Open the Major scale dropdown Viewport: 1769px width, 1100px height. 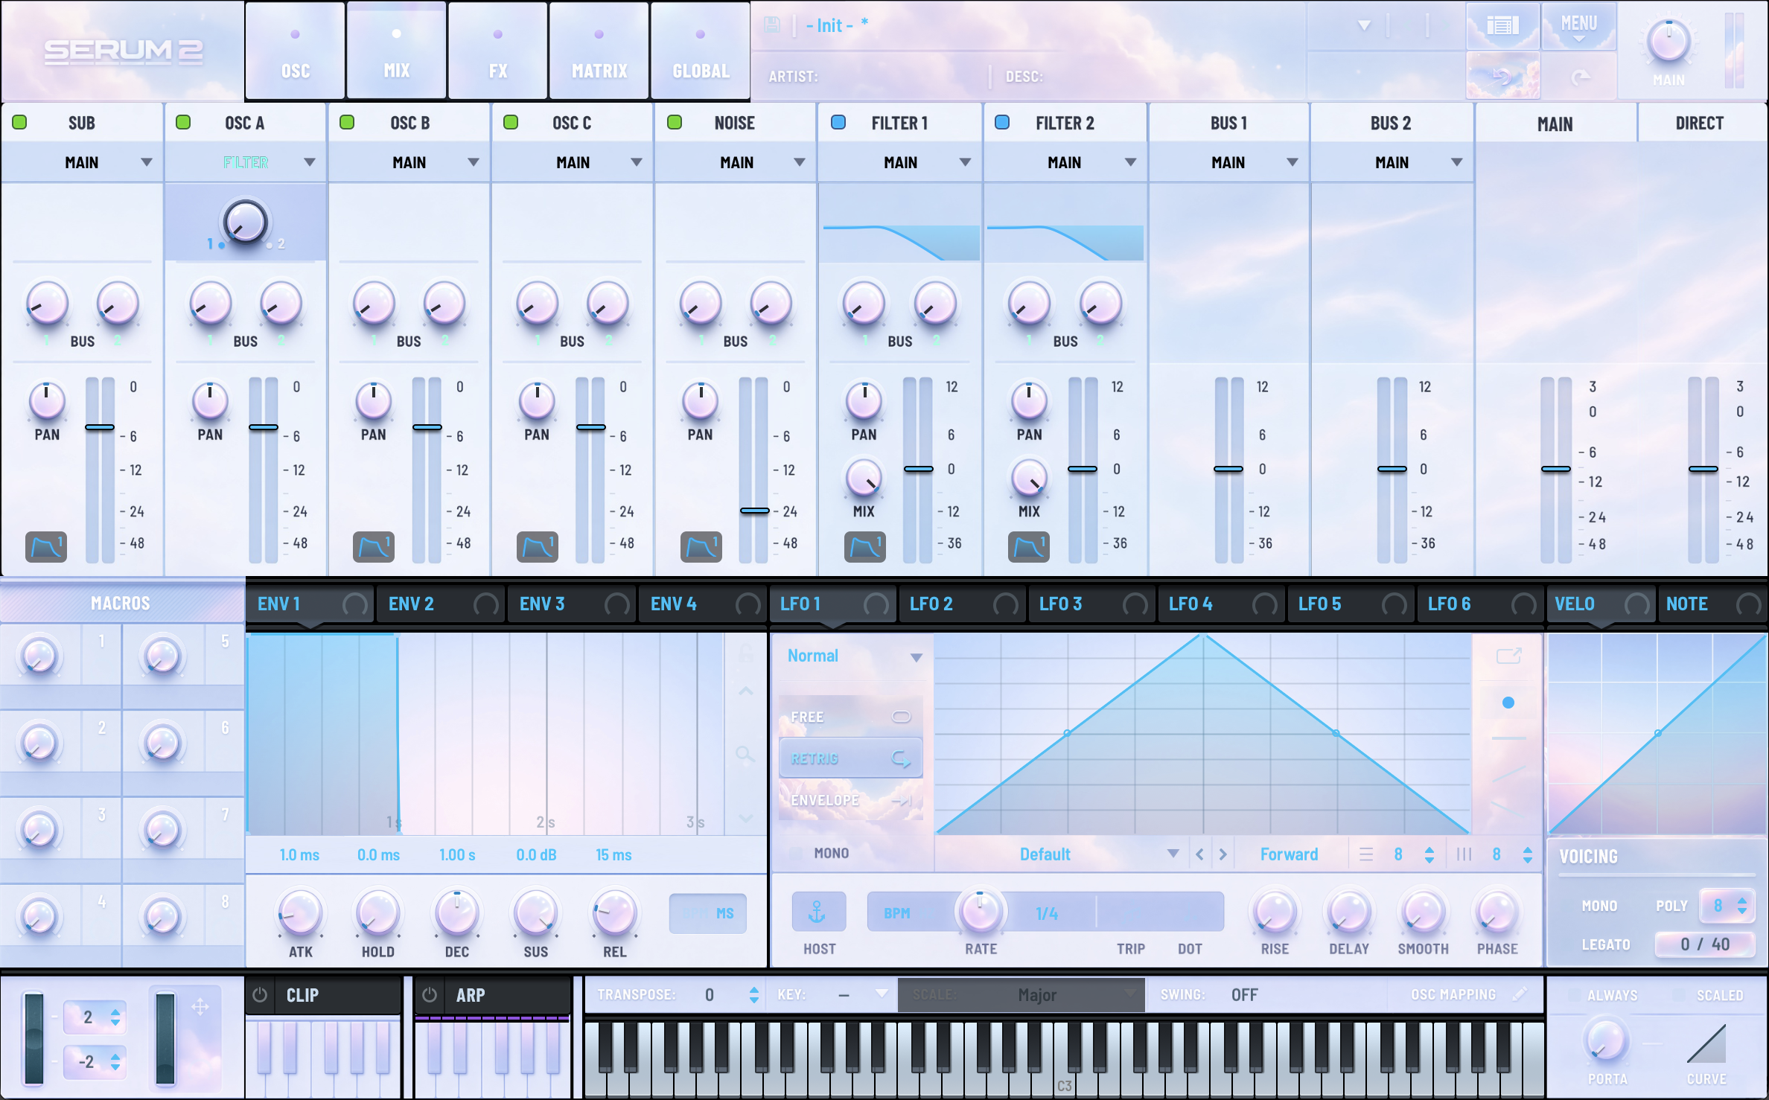tap(1021, 994)
